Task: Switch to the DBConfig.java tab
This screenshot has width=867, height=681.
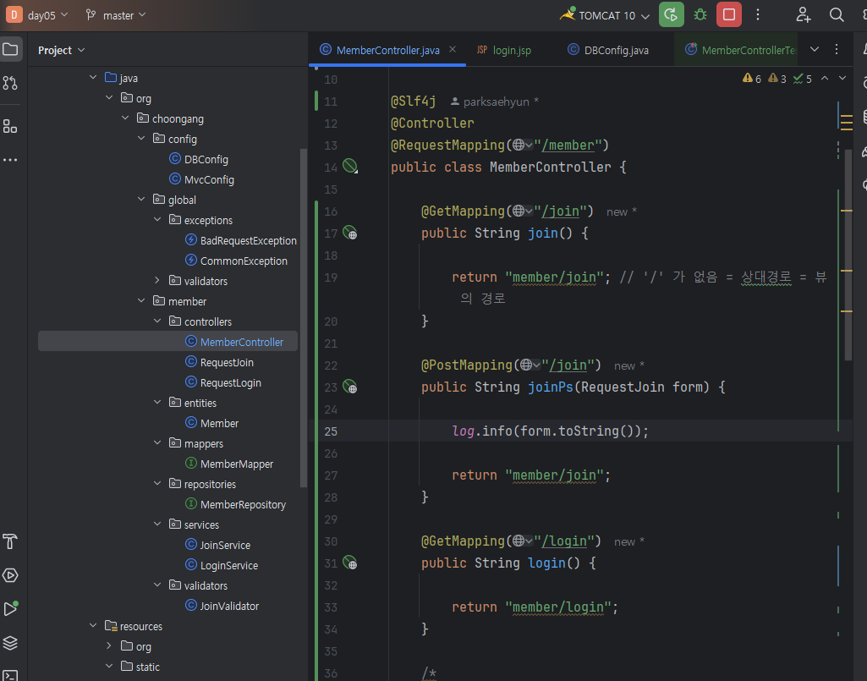Action: coord(608,50)
